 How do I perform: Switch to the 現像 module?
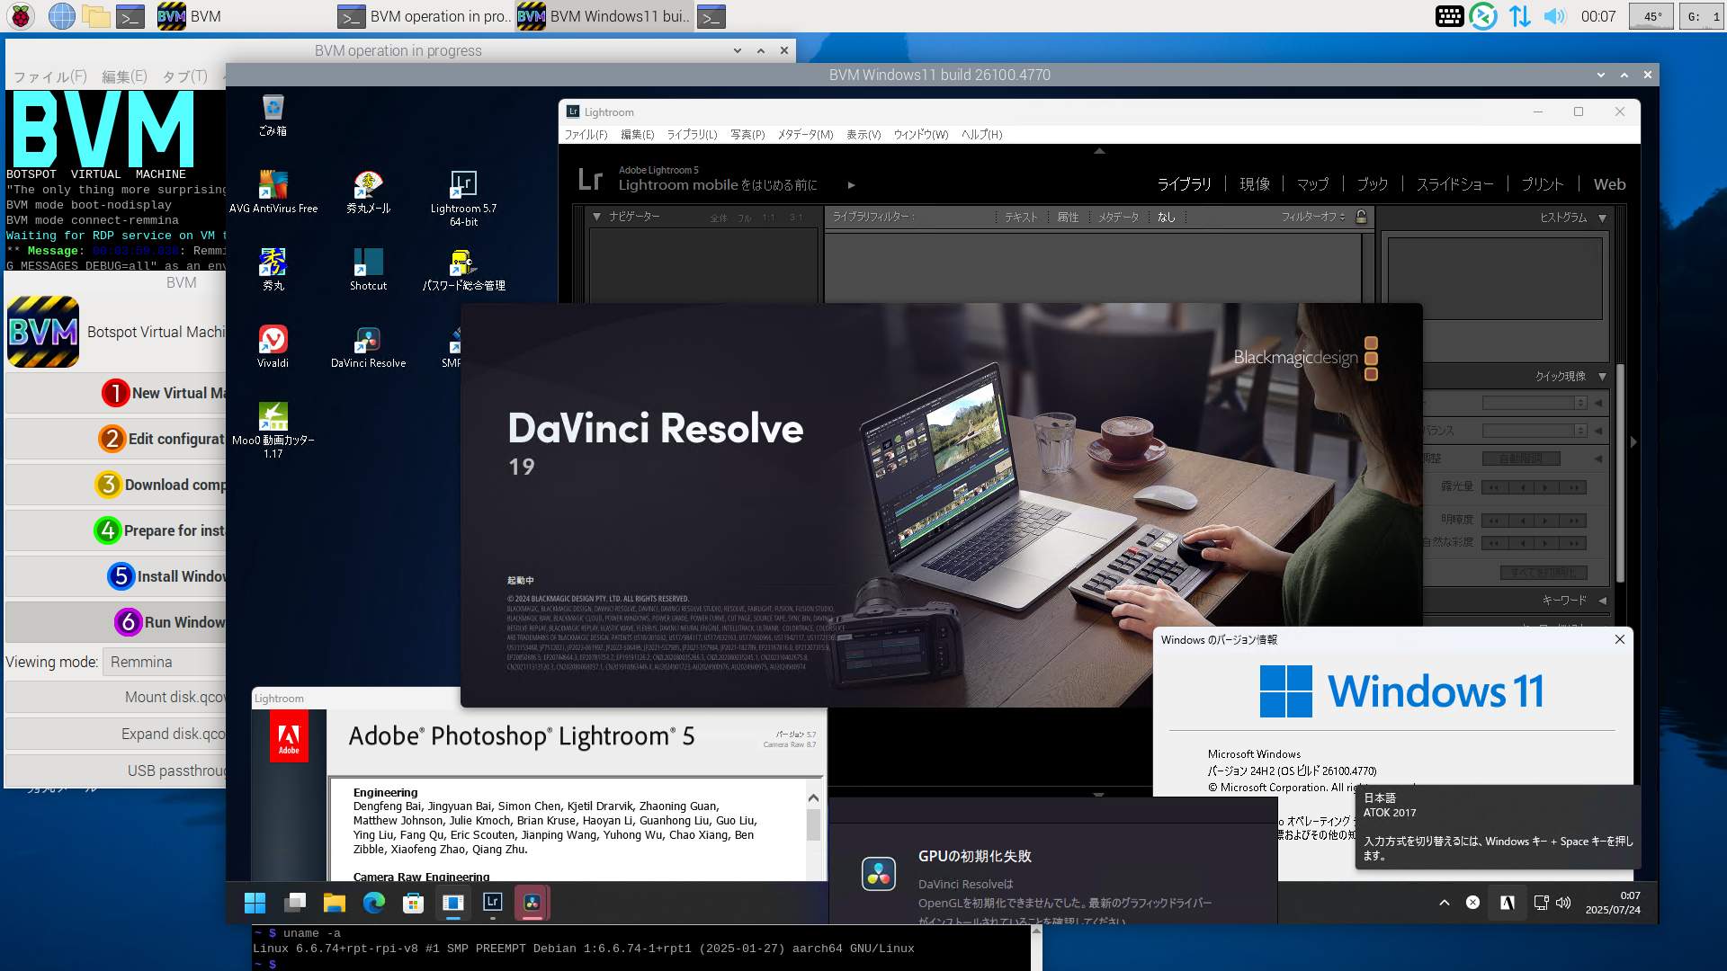point(1255,184)
